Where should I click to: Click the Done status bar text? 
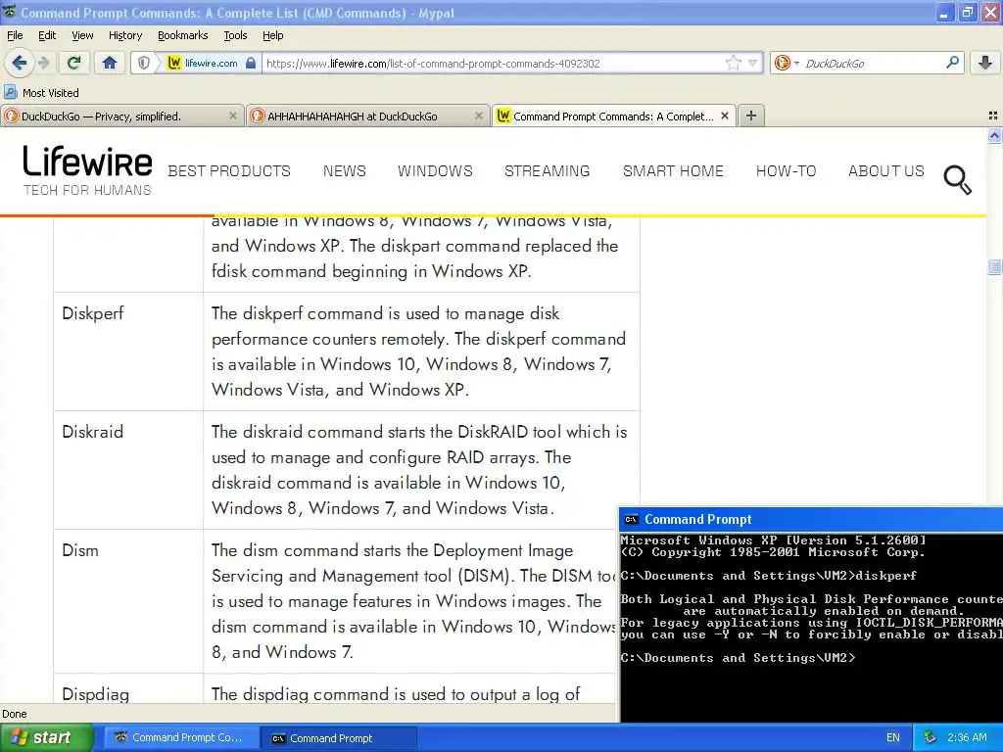point(14,714)
